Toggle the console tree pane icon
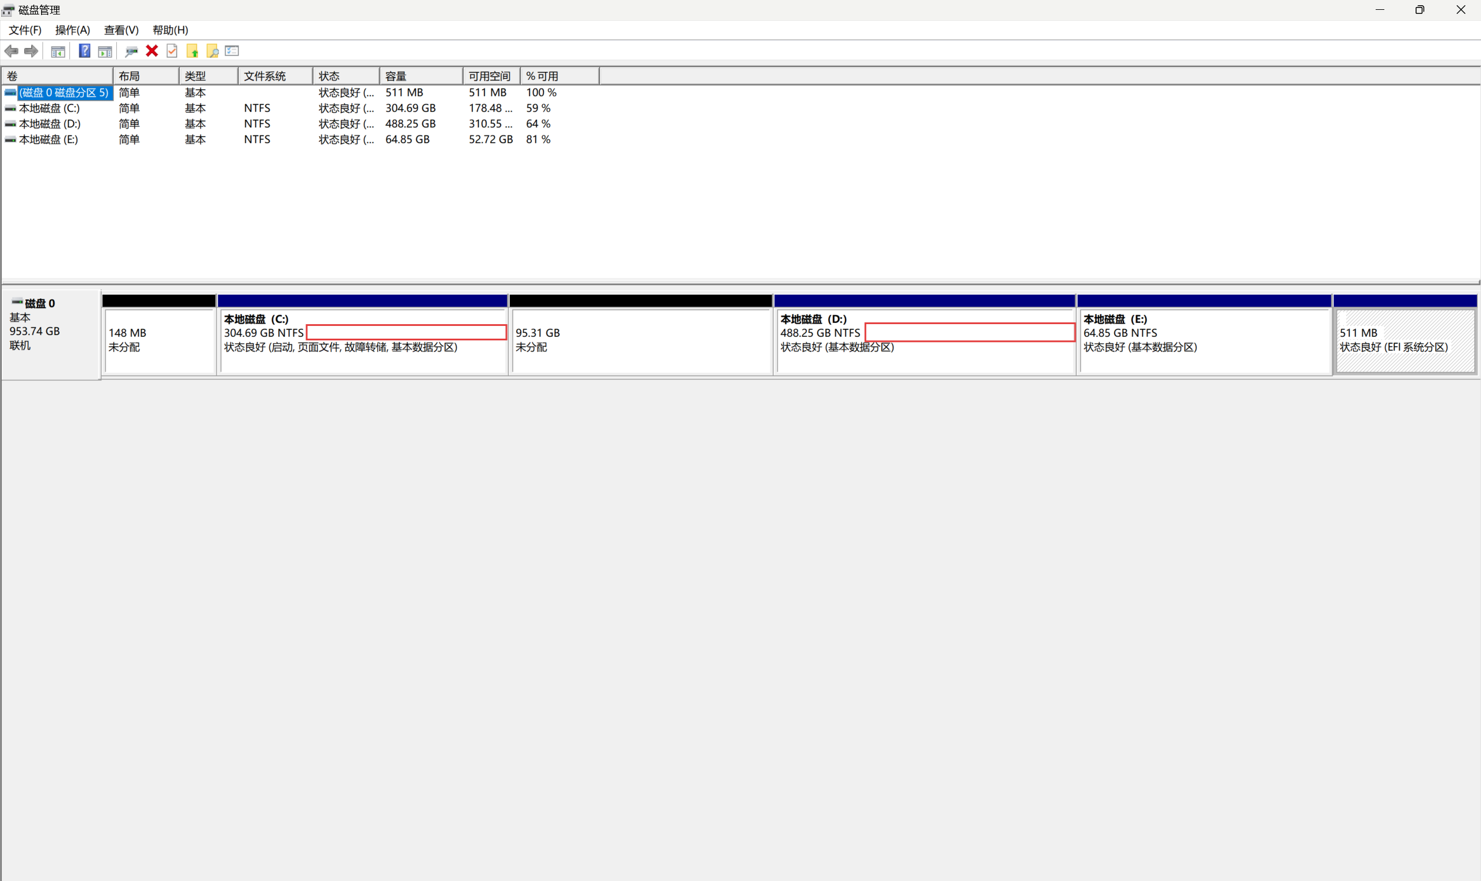 click(57, 51)
